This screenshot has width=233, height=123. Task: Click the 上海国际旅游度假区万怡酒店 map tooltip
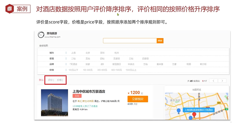tap(199, 110)
